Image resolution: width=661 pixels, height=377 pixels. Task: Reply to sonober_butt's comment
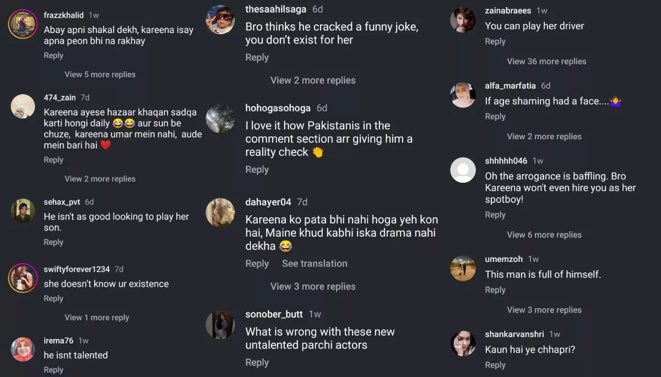click(x=257, y=362)
